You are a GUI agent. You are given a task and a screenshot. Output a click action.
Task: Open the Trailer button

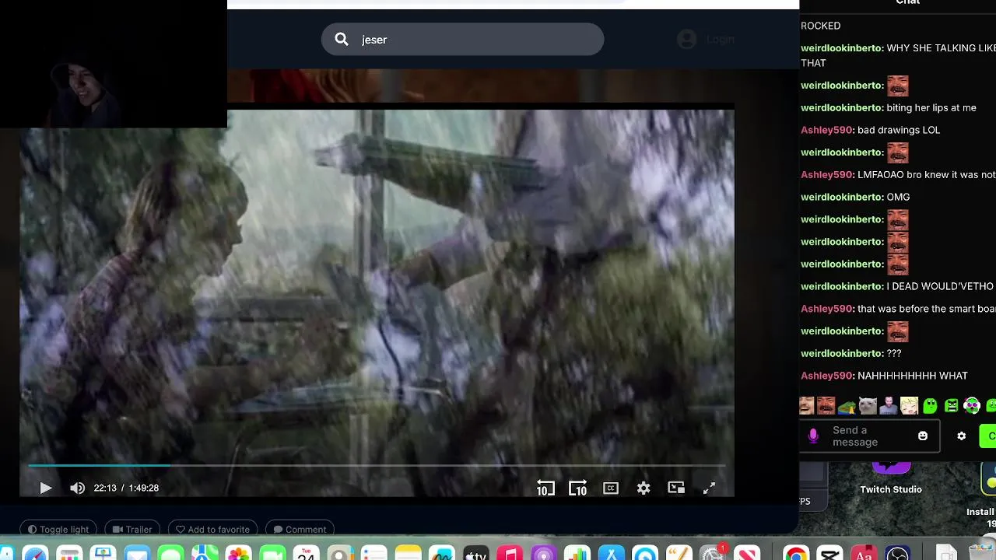pyautogui.click(x=132, y=530)
